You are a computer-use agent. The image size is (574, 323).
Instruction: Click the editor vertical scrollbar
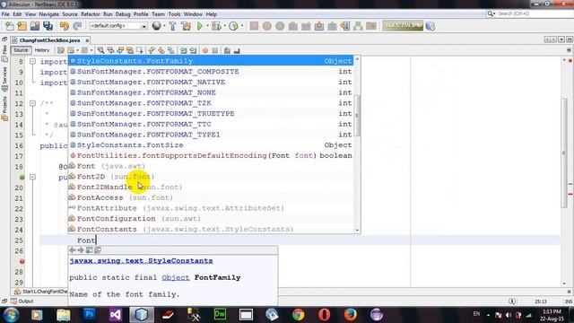point(564,153)
